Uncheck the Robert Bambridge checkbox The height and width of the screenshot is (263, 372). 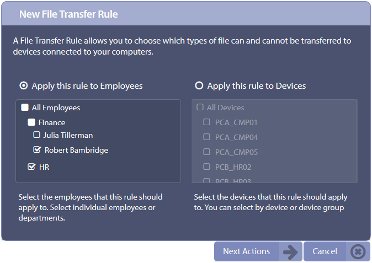[37, 149]
